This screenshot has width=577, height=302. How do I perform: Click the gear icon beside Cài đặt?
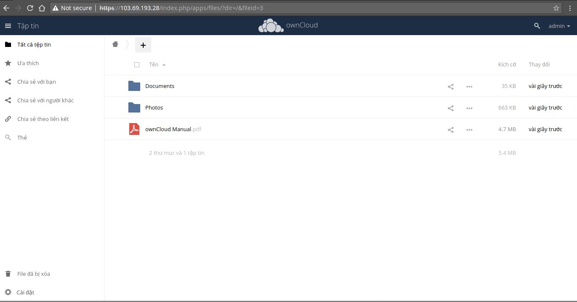click(8, 292)
